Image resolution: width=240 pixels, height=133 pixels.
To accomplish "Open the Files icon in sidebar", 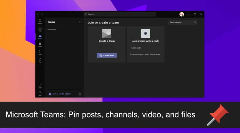I will coord(40,60).
